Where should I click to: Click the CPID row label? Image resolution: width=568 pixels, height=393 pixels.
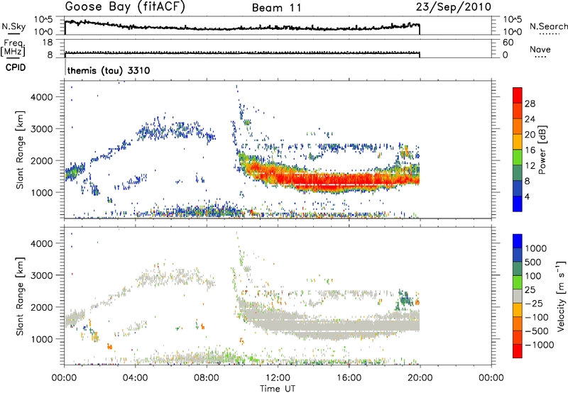16,67
